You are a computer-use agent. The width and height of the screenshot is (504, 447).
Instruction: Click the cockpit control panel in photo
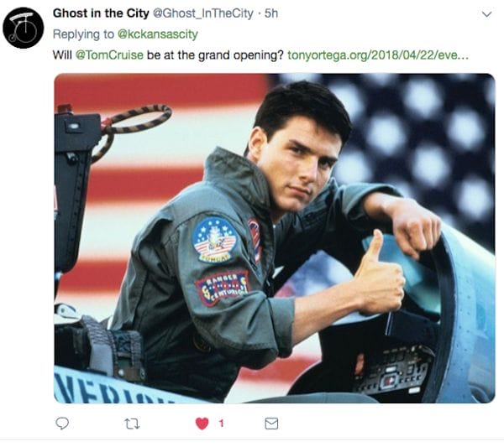click(x=394, y=371)
